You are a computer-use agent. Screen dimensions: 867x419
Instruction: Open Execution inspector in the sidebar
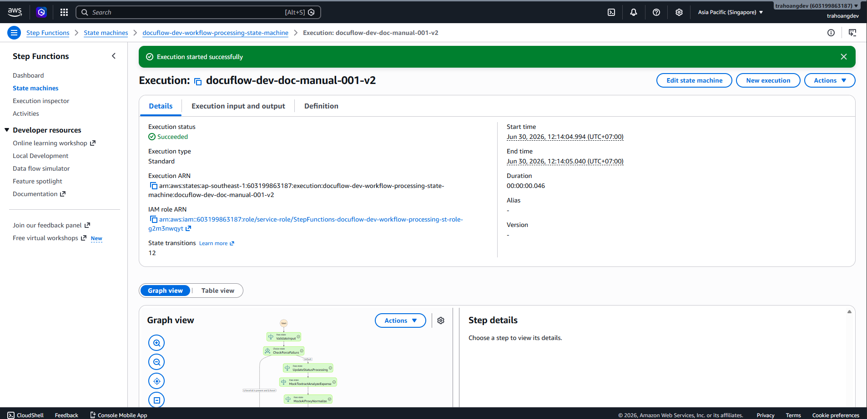click(x=41, y=101)
